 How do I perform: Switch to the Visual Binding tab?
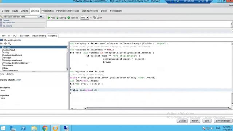coord(39,36)
